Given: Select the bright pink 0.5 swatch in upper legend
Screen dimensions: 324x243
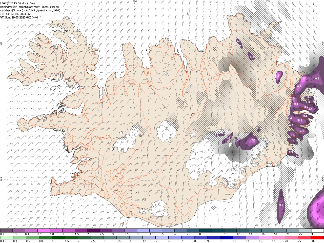Looking at the screenshot, I should tap(44, 231).
